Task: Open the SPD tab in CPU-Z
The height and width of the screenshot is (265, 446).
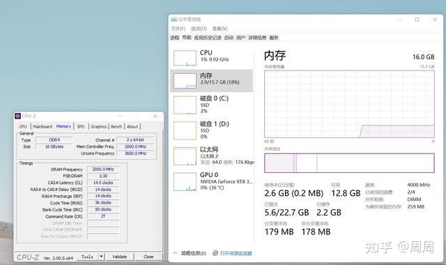Action: [81, 126]
